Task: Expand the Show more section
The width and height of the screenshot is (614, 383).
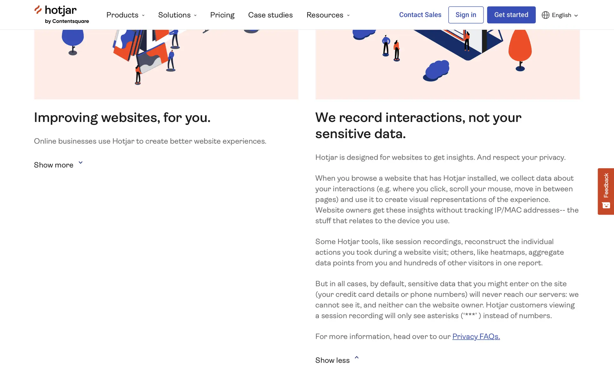Action: [x=54, y=165]
